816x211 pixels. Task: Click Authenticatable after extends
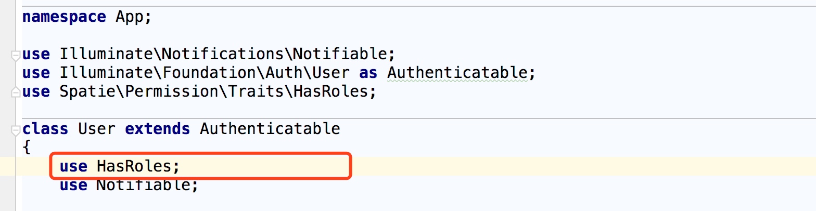[x=270, y=128]
